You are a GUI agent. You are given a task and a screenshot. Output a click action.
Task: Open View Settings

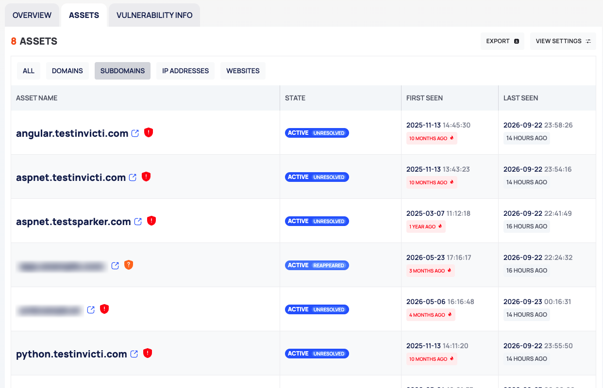(x=563, y=41)
